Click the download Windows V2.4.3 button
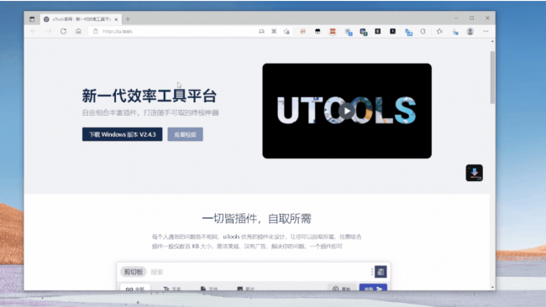The width and height of the screenshot is (546, 307). (x=123, y=134)
